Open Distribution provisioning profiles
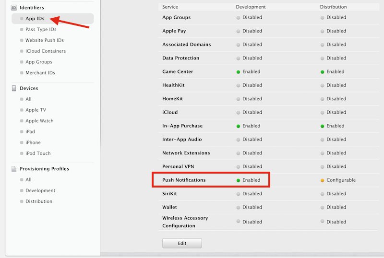The height and width of the screenshot is (258, 384). click(x=39, y=201)
